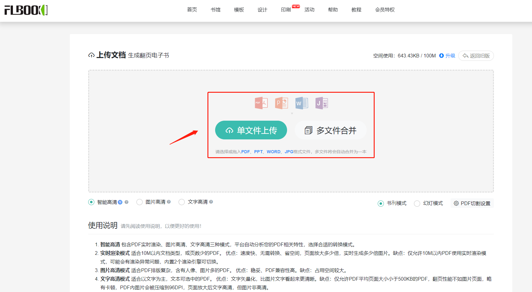Screen dimensions: 532x292
Task: Select the 书刊模式 radio option
Action: [x=381, y=204]
